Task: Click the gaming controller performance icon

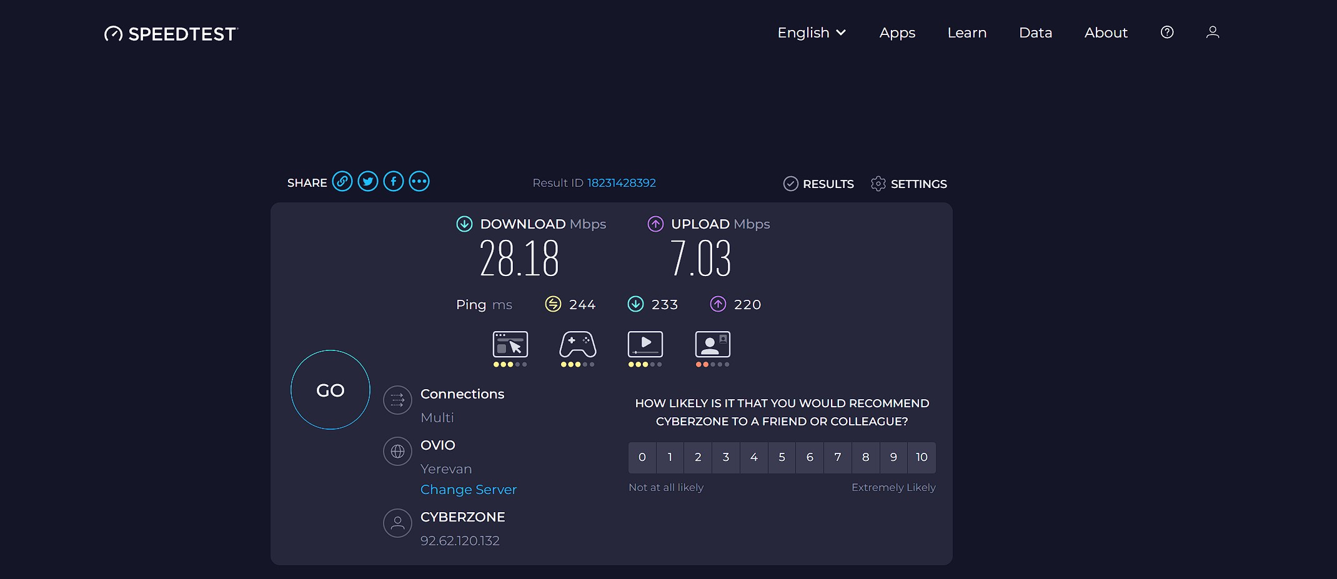Action: [578, 345]
